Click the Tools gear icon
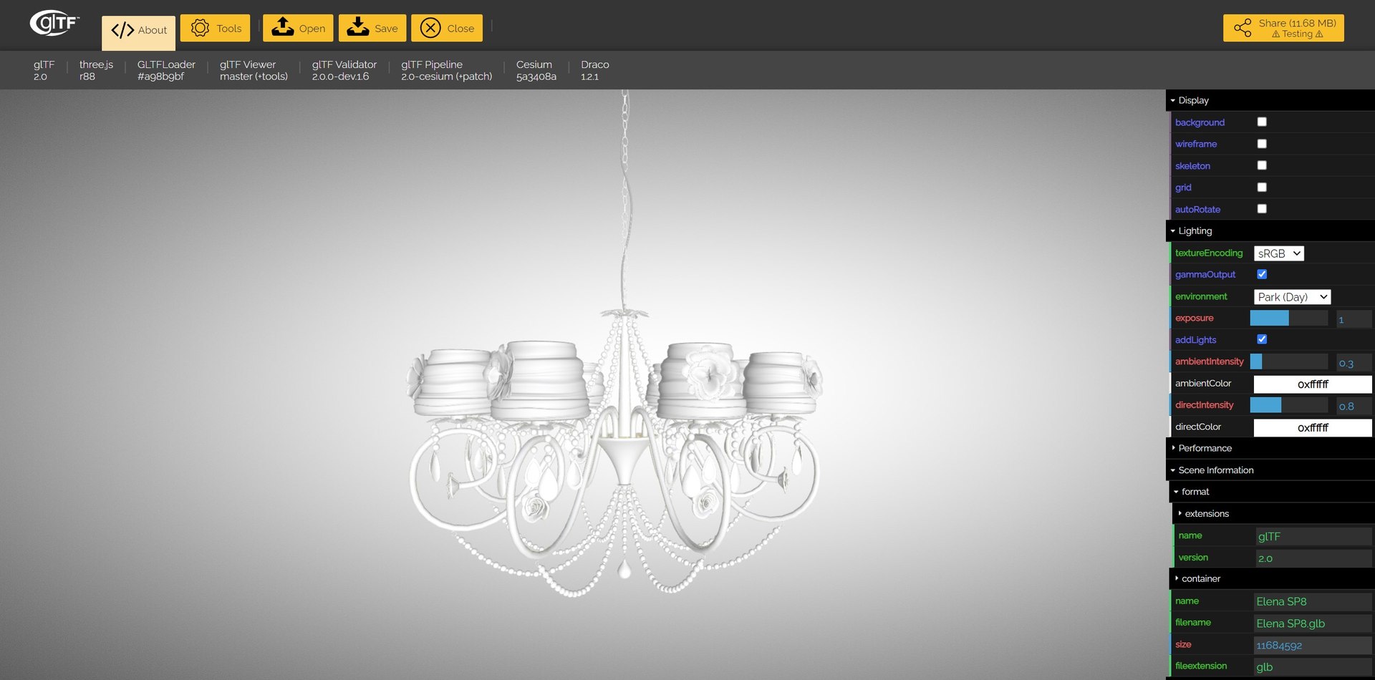 point(200,28)
